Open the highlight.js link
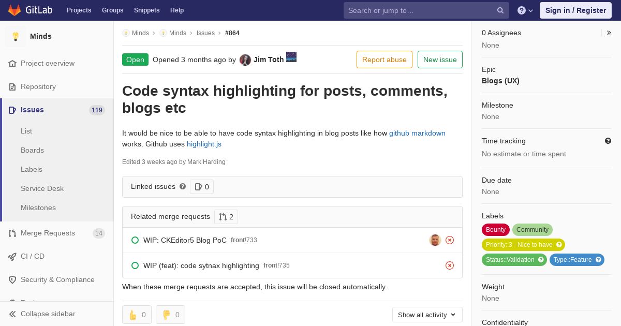This screenshot has height=326, width=621. [204, 144]
